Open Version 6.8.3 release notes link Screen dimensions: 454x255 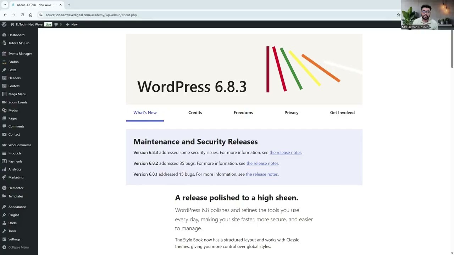pyautogui.click(x=286, y=153)
